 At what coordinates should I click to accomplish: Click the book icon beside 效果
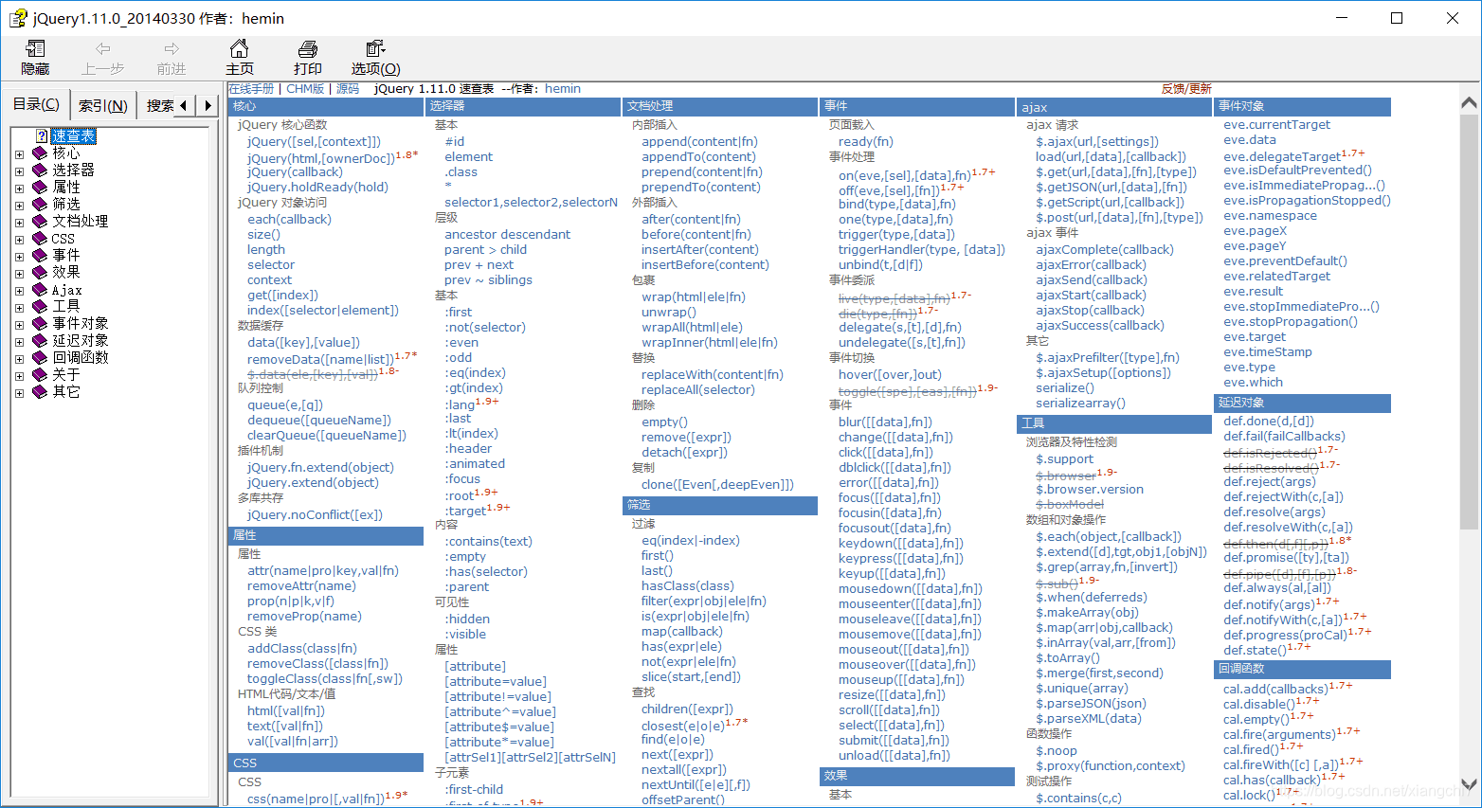tap(40, 273)
